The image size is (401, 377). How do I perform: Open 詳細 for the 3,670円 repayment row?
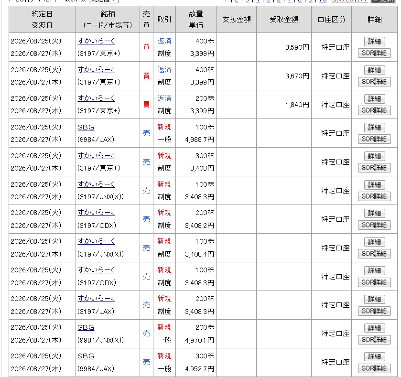374,70
